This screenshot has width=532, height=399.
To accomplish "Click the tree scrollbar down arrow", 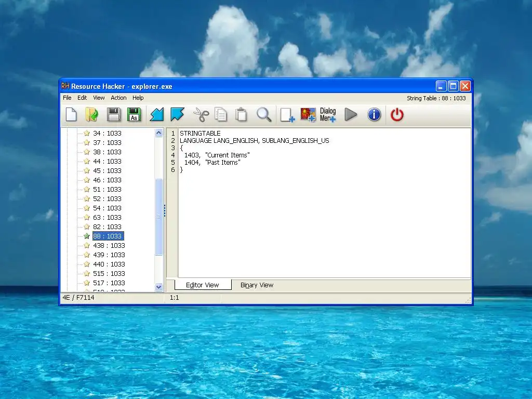I will (158, 287).
